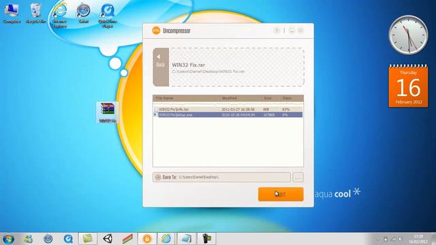The height and width of the screenshot is (245, 436).
Task: Open Internet Explorer in taskbar
Action: [166, 239]
